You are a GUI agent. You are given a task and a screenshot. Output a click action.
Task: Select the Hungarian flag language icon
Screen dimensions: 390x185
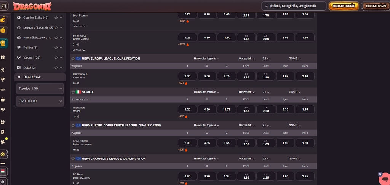3,171
